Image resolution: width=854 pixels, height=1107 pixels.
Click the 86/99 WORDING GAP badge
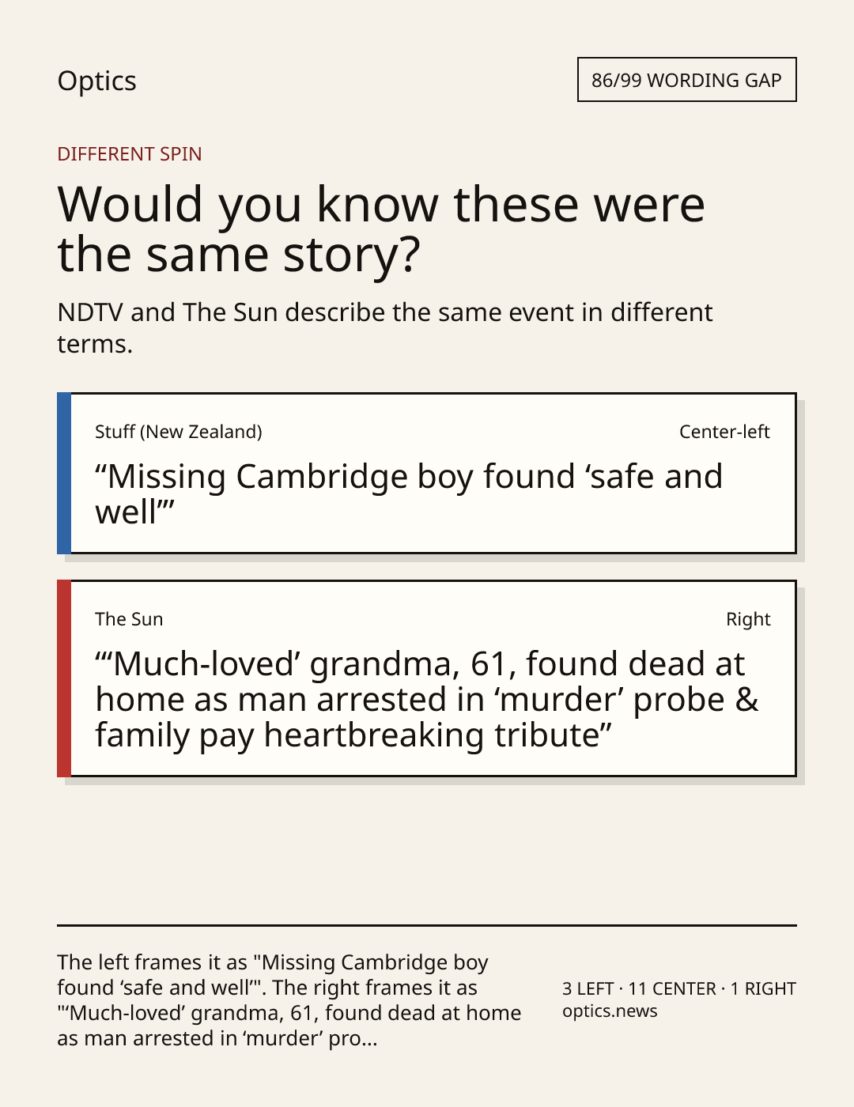click(x=686, y=80)
